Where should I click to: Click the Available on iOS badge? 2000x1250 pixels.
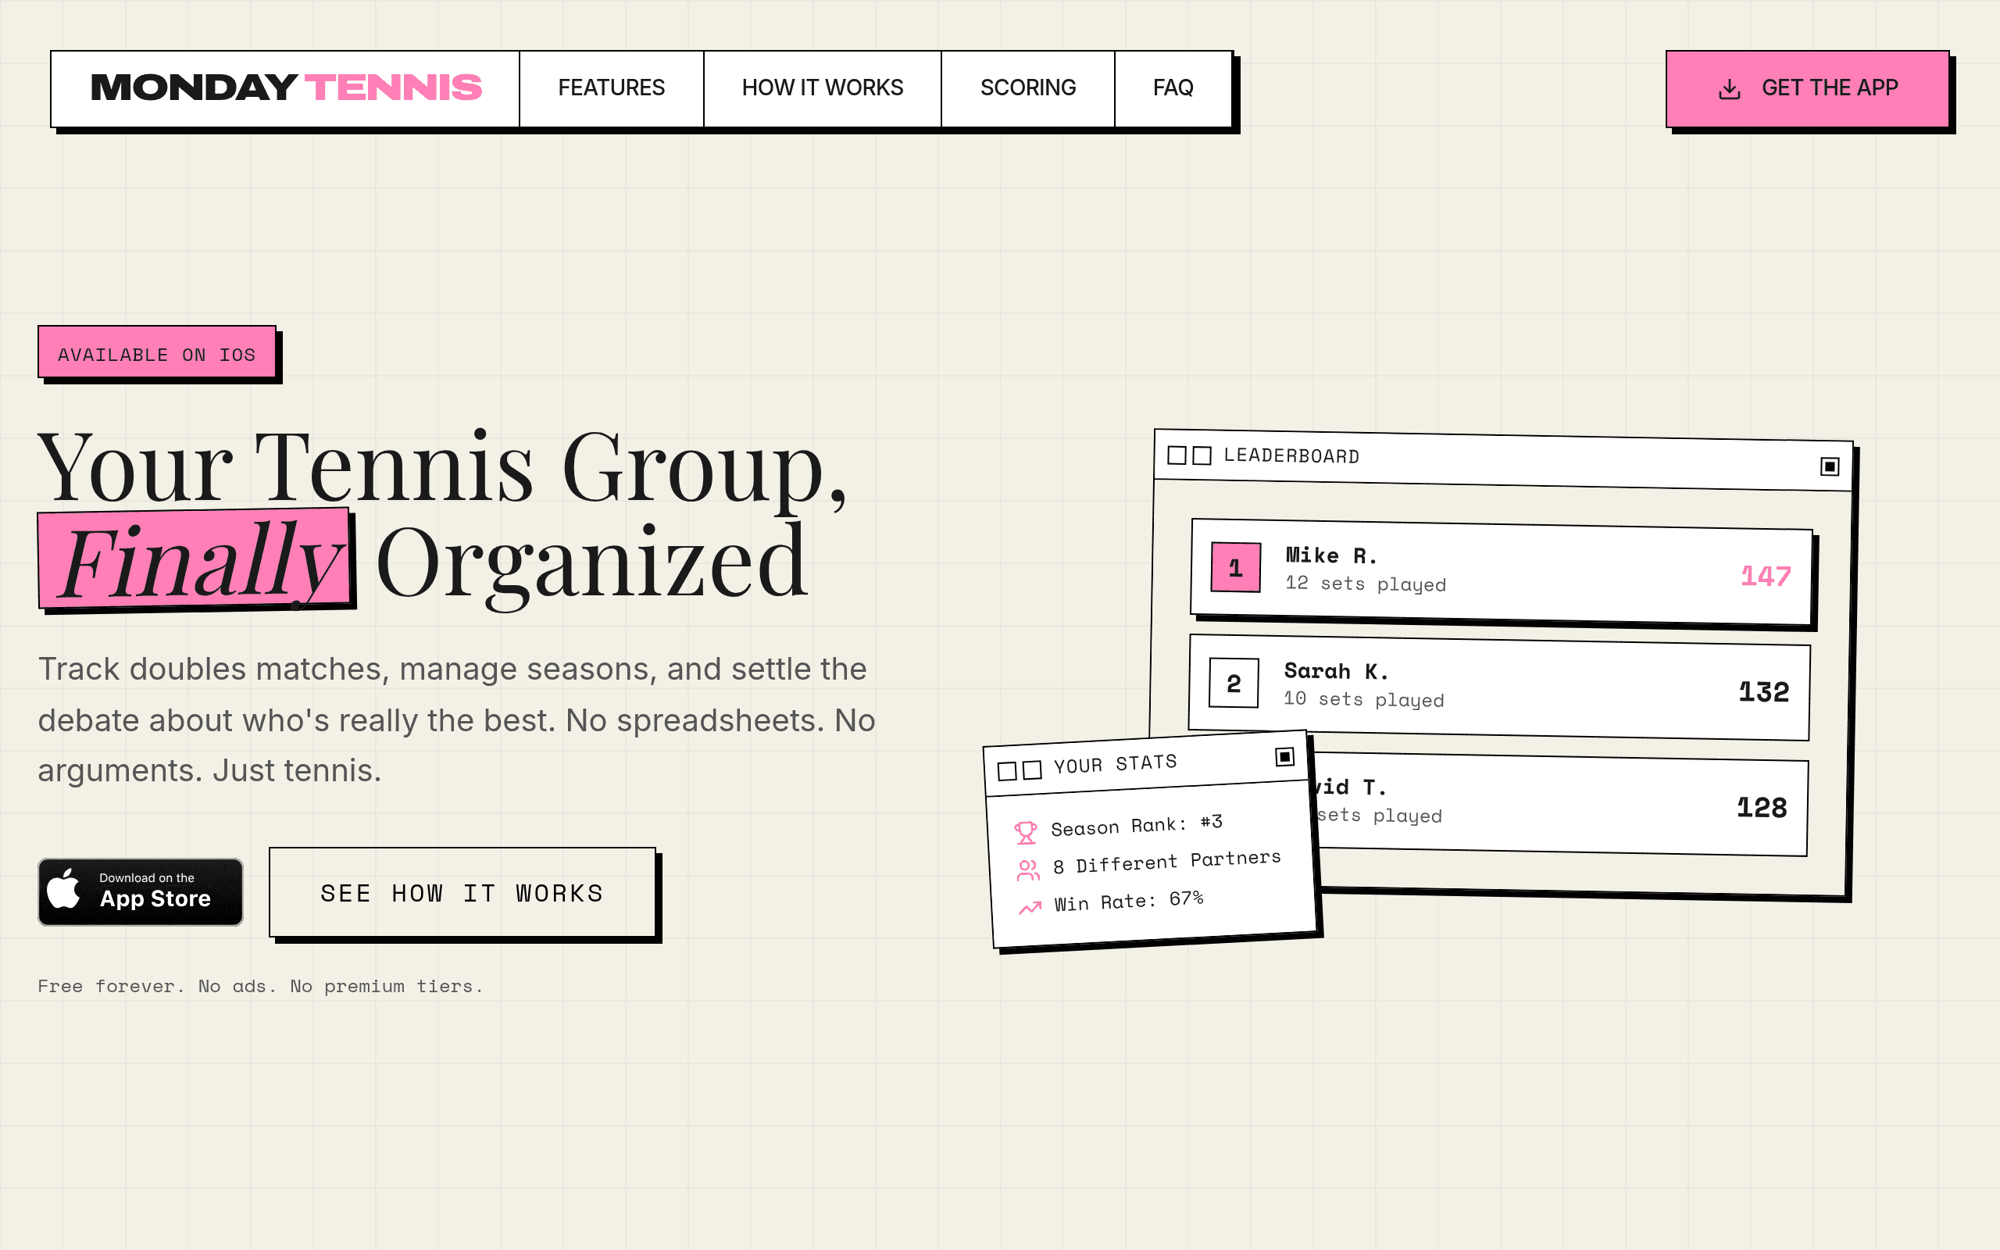(x=157, y=352)
